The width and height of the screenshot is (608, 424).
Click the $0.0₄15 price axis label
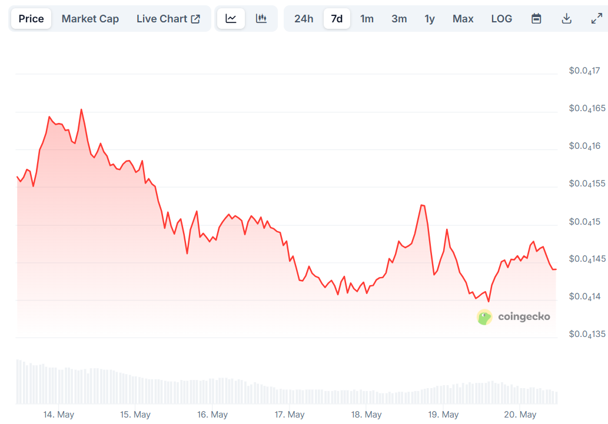coord(584,222)
